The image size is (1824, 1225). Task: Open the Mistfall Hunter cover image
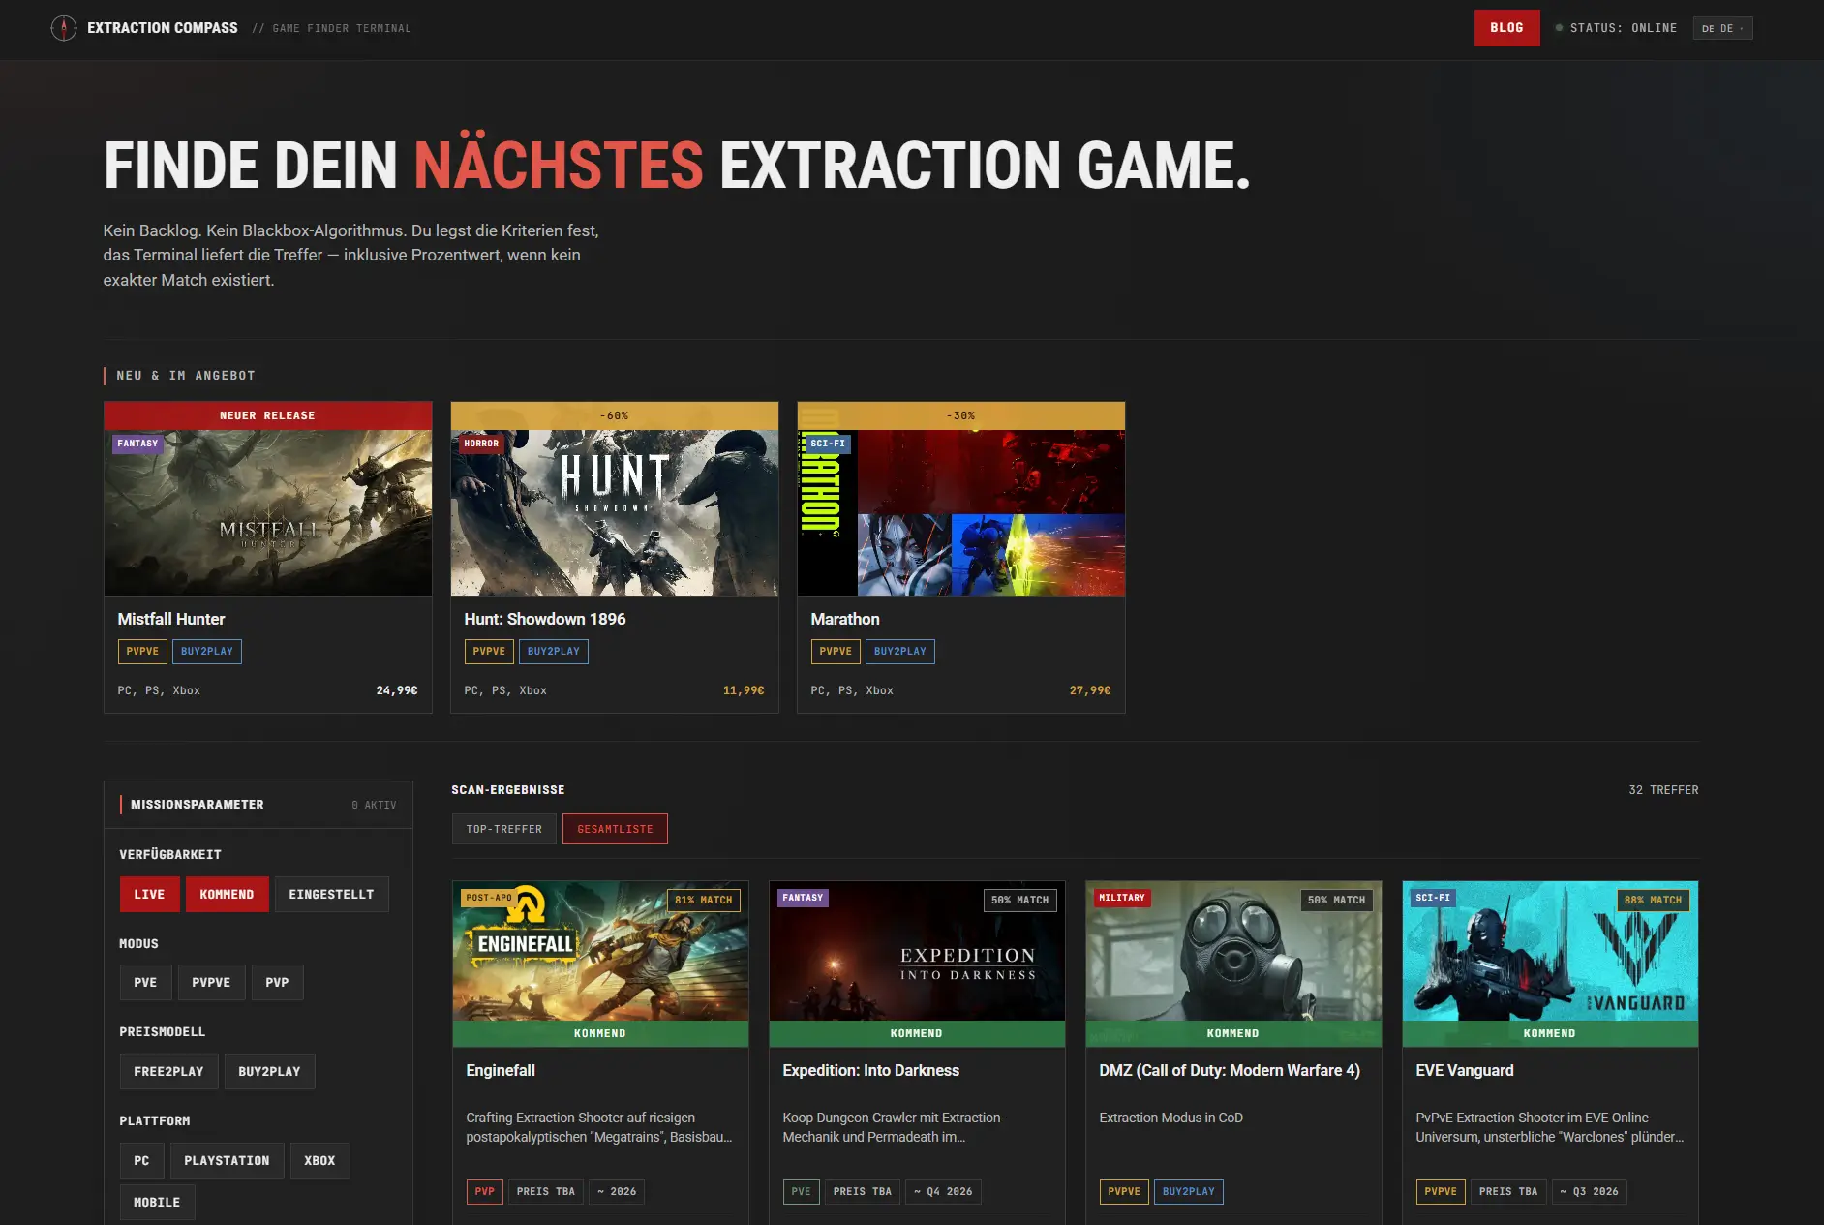click(268, 512)
